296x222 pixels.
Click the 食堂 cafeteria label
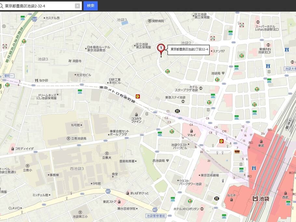tap(115, 174)
